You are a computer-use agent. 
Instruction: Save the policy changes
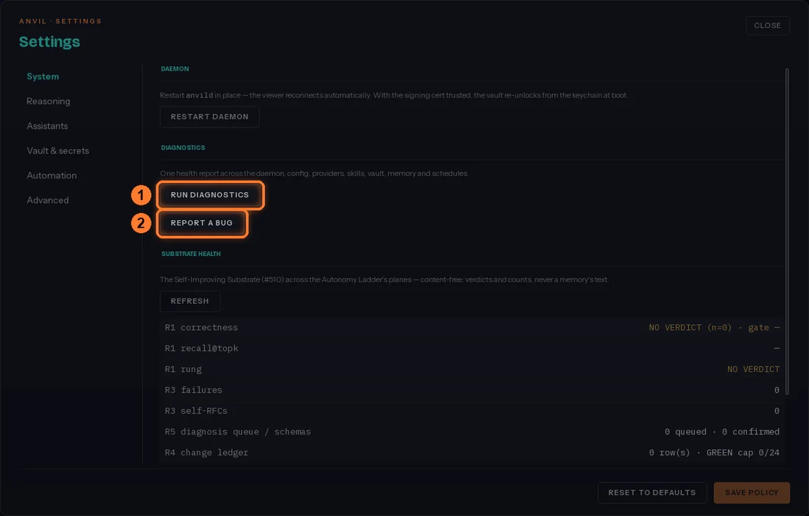pos(752,492)
